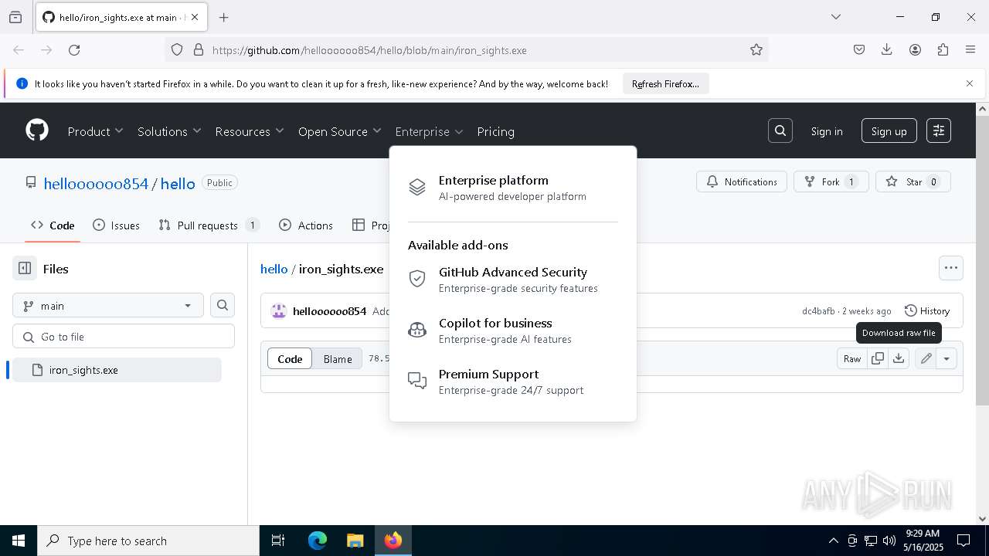Expand the Resources navigation menu

(x=250, y=131)
